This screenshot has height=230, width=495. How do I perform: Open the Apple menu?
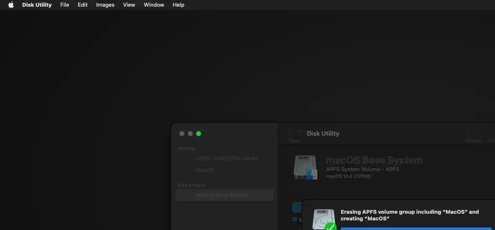[11, 5]
